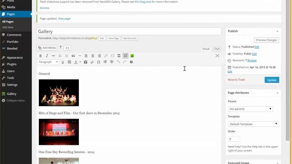Image resolution: width=292 pixels, height=164 pixels.
Task: Collapse the Page Attributes panel
Action: point(277,93)
